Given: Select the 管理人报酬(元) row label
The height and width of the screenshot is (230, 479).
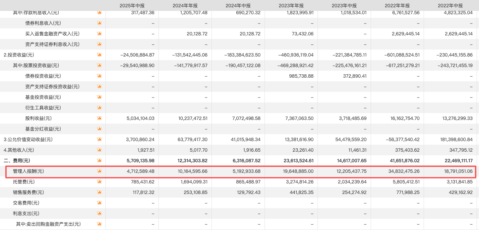Looking at the screenshot, I should [x=28, y=171].
